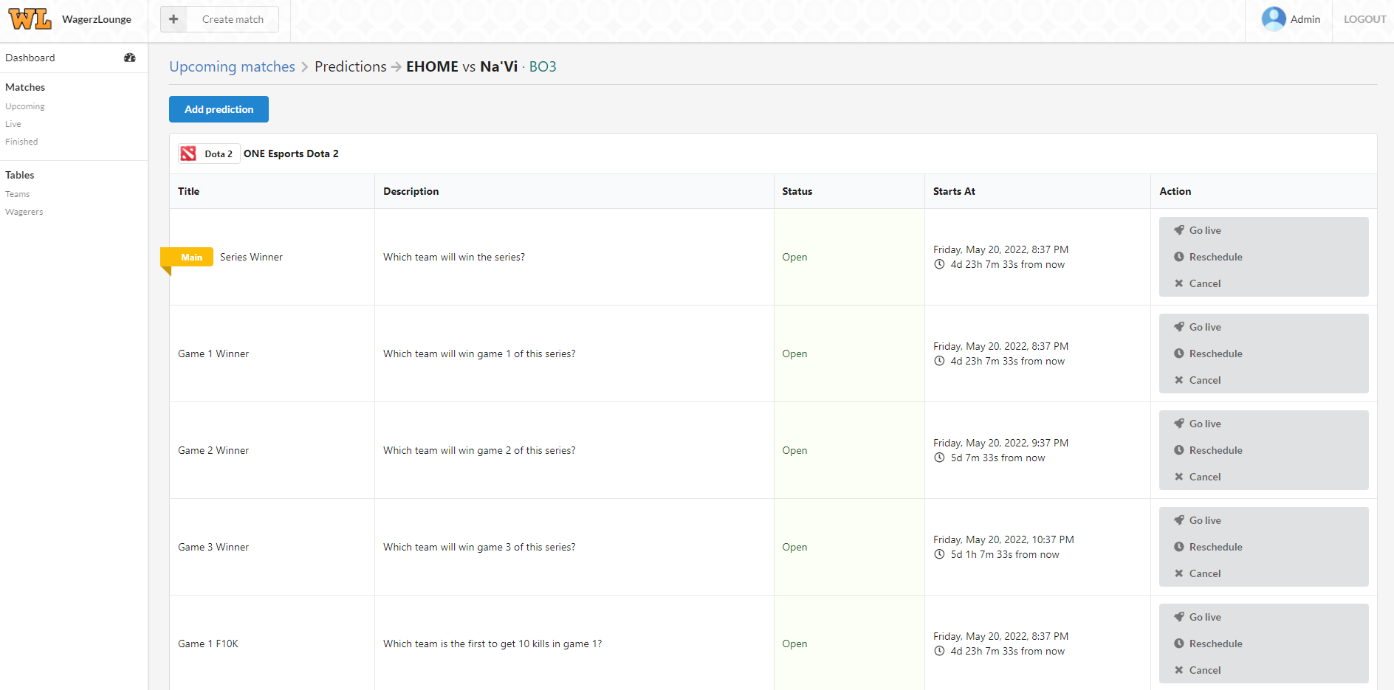Click the Reschedule clock icon for Game 1 Winner
This screenshot has width=1394, height=690.
pyautogui.click(x=1180, y=353)
